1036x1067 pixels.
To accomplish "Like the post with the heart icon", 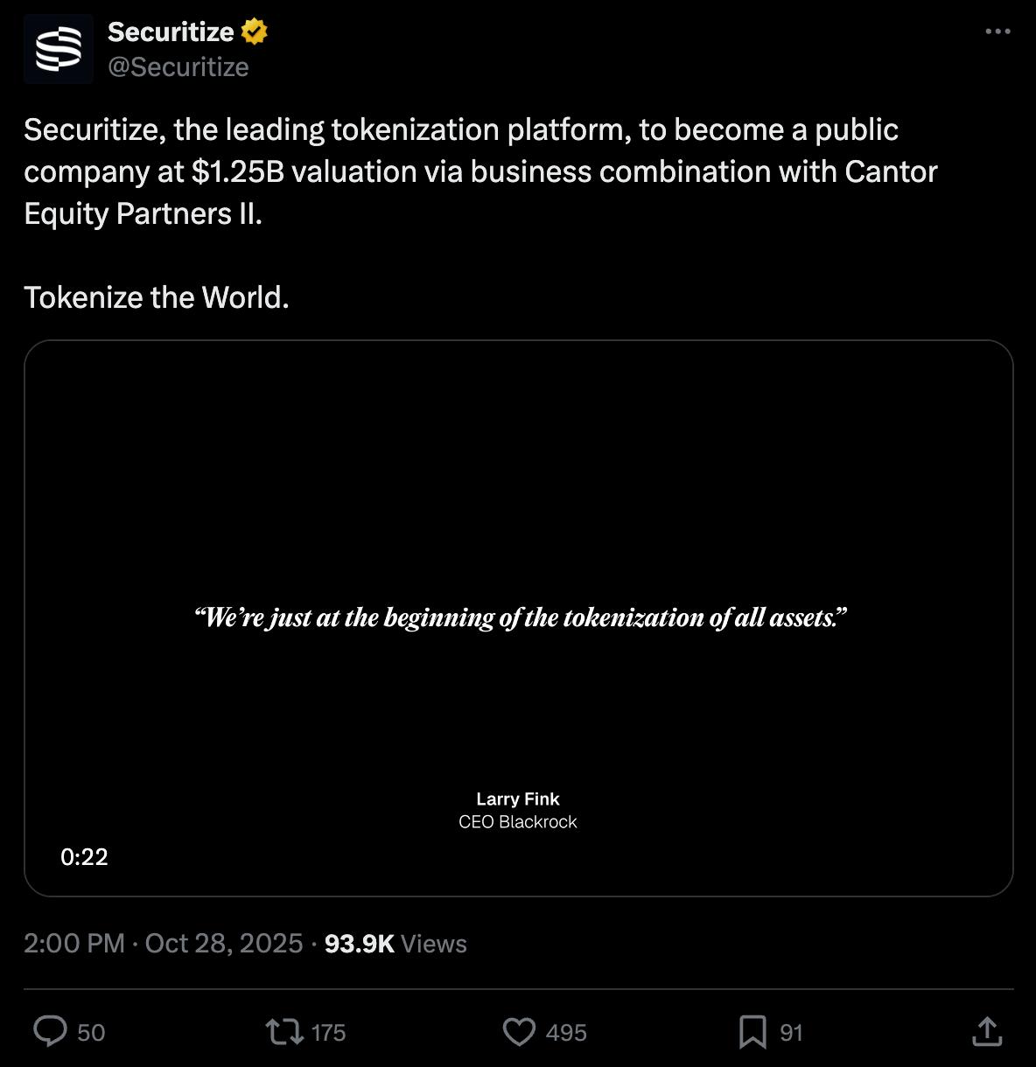I will point(519,1032).
